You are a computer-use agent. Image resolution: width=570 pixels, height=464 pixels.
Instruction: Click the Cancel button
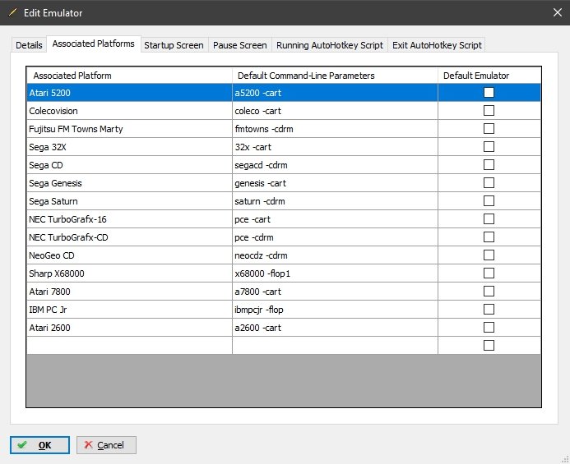point(106,445)
